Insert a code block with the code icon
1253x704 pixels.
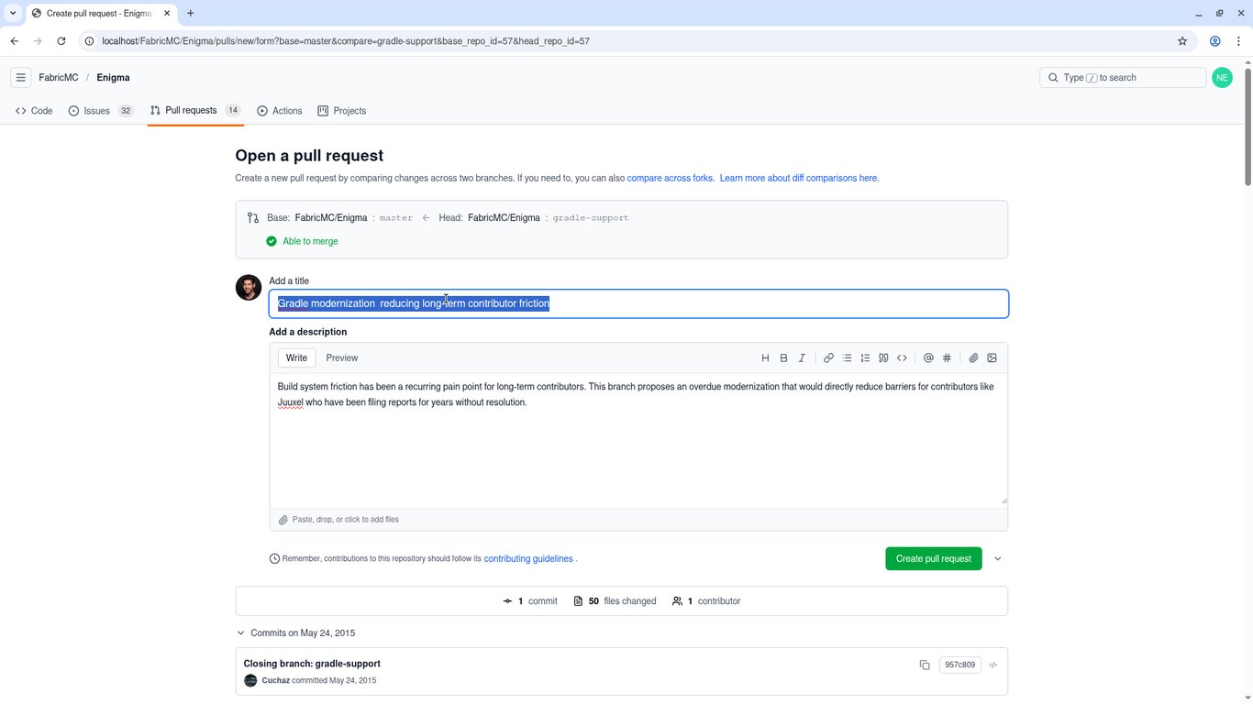point(902,358)
